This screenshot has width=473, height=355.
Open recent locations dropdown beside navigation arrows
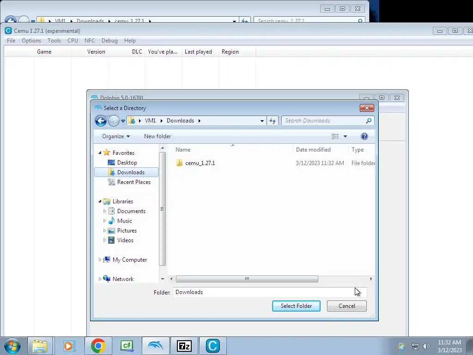[x=123, y=121]
